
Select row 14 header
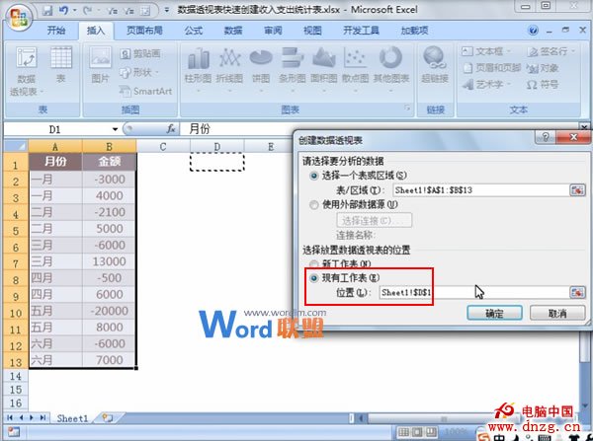16,376
